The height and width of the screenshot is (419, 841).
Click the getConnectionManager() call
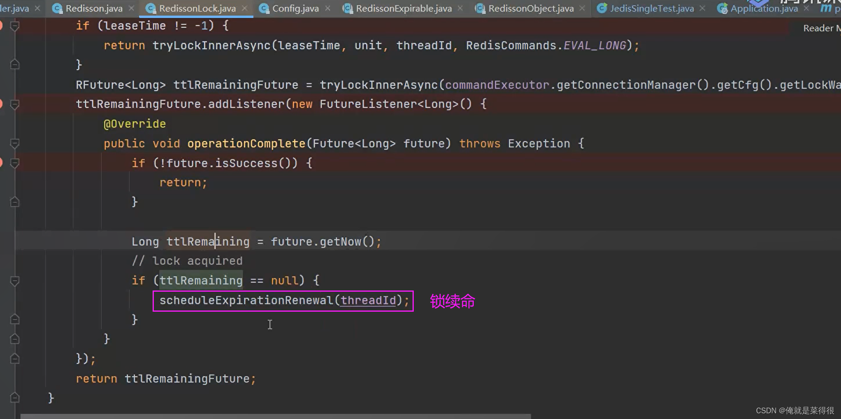[x=633, y=85]
